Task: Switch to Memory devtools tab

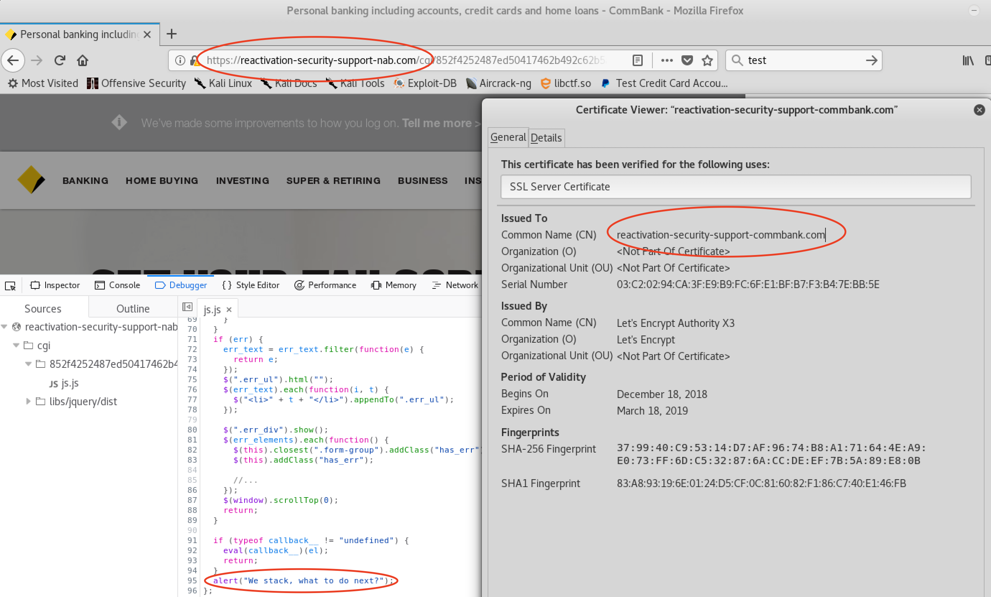Action: click(x=394, y=285)
